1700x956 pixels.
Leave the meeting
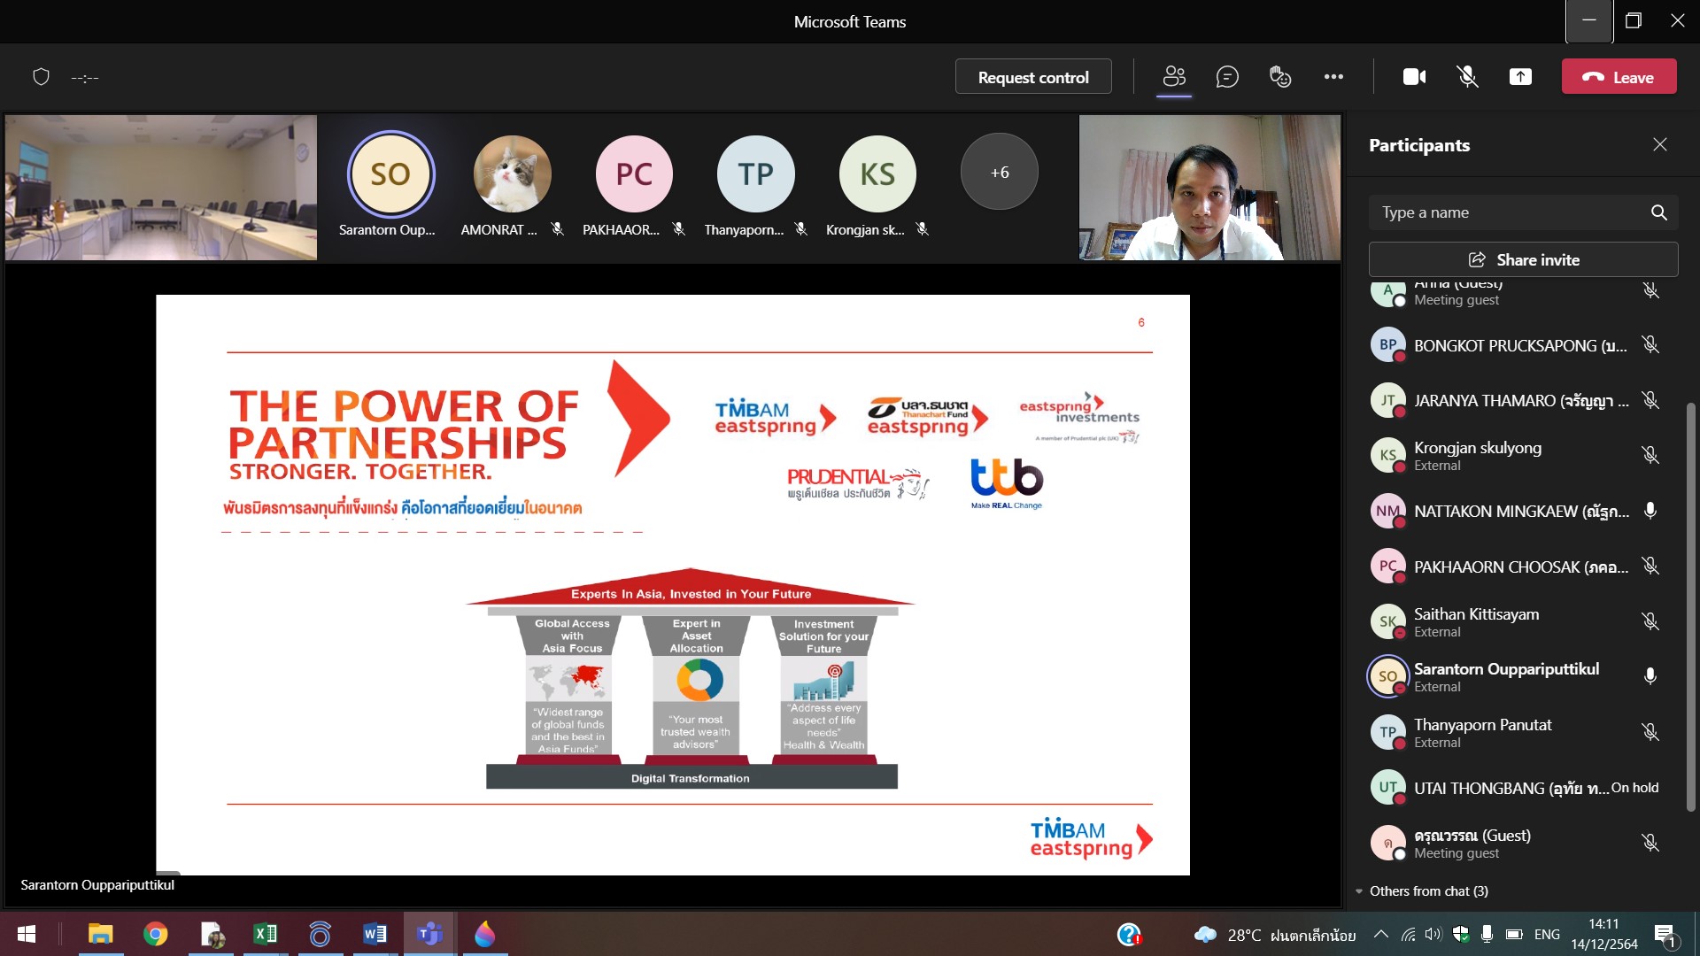click(x=1619, y=77)
